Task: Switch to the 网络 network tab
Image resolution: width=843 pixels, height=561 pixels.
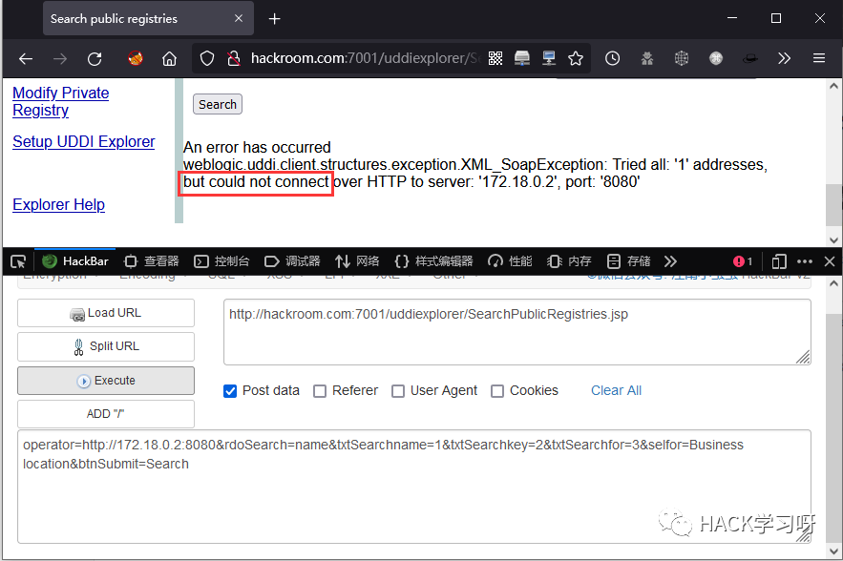Action: pos(357,261)
